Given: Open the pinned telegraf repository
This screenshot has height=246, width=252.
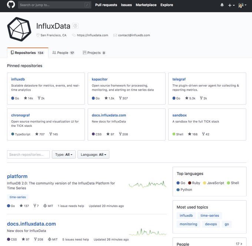Looking at the screenshot, I should pyautogui.click(x=179, y=79).
